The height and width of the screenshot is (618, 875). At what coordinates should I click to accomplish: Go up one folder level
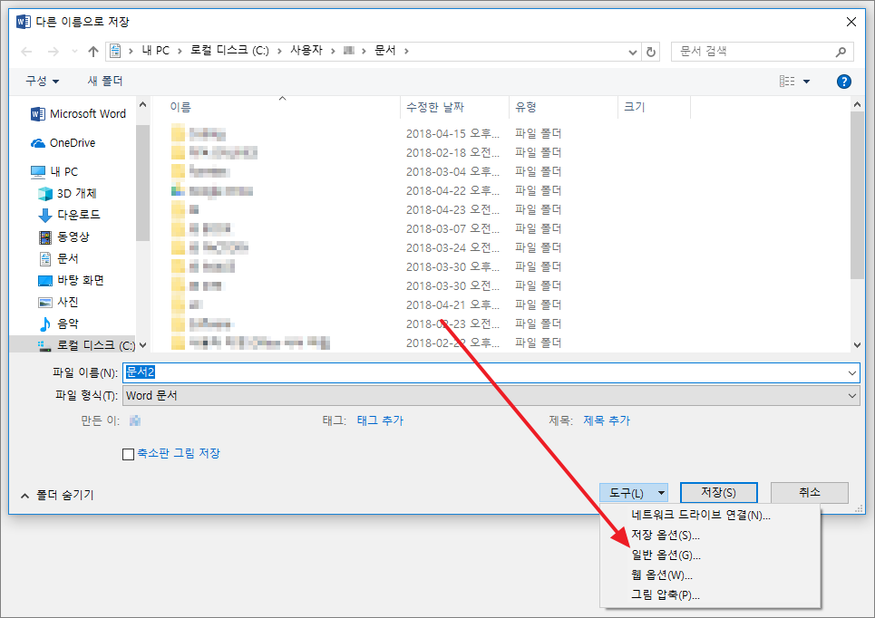(93, 52)
